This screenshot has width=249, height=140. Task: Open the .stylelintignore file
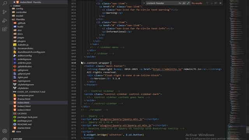tap(26, 85)
